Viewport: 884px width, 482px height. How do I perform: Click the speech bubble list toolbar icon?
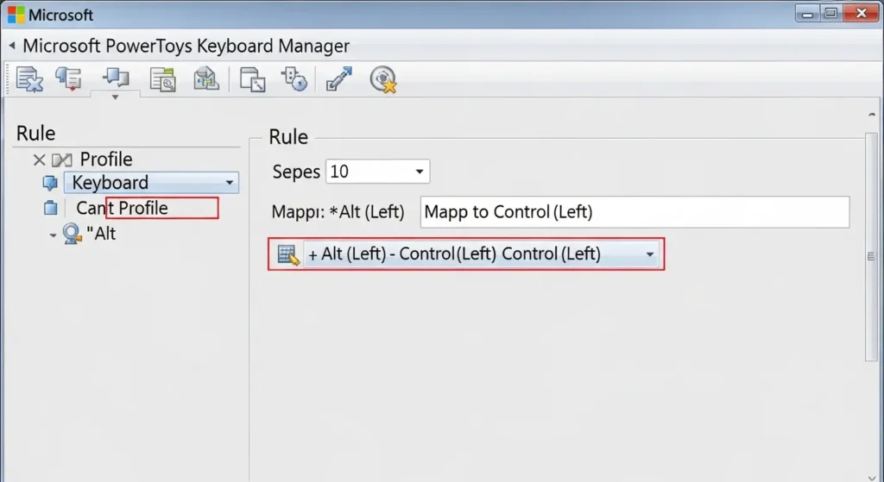pyautogui.click(x=68, y=79)
